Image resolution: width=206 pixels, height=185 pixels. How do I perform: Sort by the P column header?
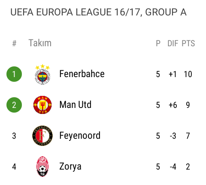click(x=158, y=43)
